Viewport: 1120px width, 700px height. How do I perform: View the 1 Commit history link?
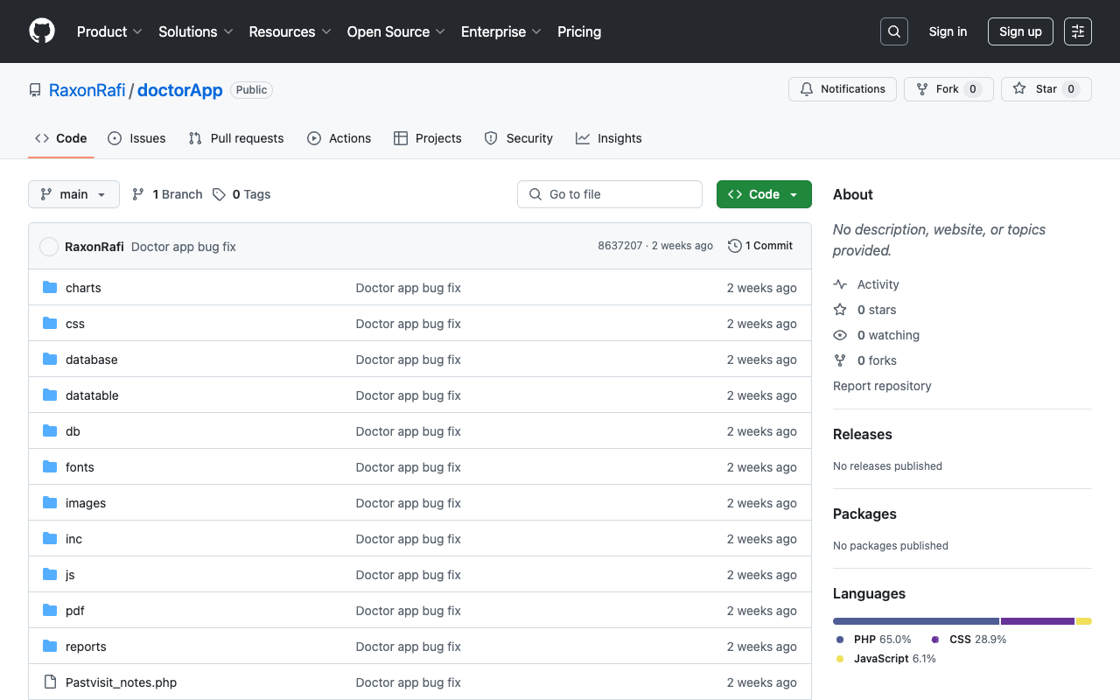[760, 246]
